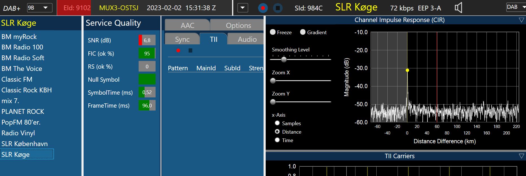Choose the PLANET ROCK station
This screenshot has width=526, height=176.
point(23,112)
